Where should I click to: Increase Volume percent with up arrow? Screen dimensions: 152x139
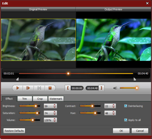click(55, 119)
